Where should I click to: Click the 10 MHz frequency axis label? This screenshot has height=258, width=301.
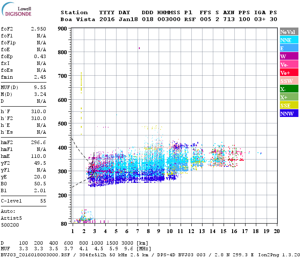(170, 231)
